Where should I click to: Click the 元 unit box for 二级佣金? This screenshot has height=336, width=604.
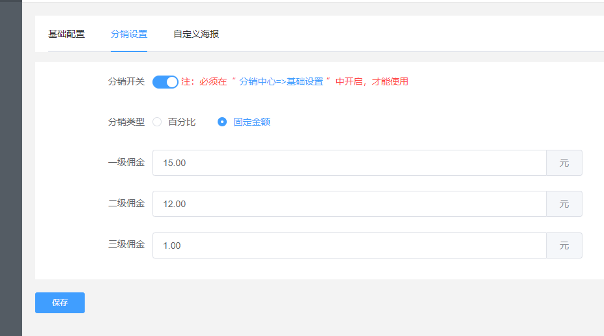[x=564, y=204]
